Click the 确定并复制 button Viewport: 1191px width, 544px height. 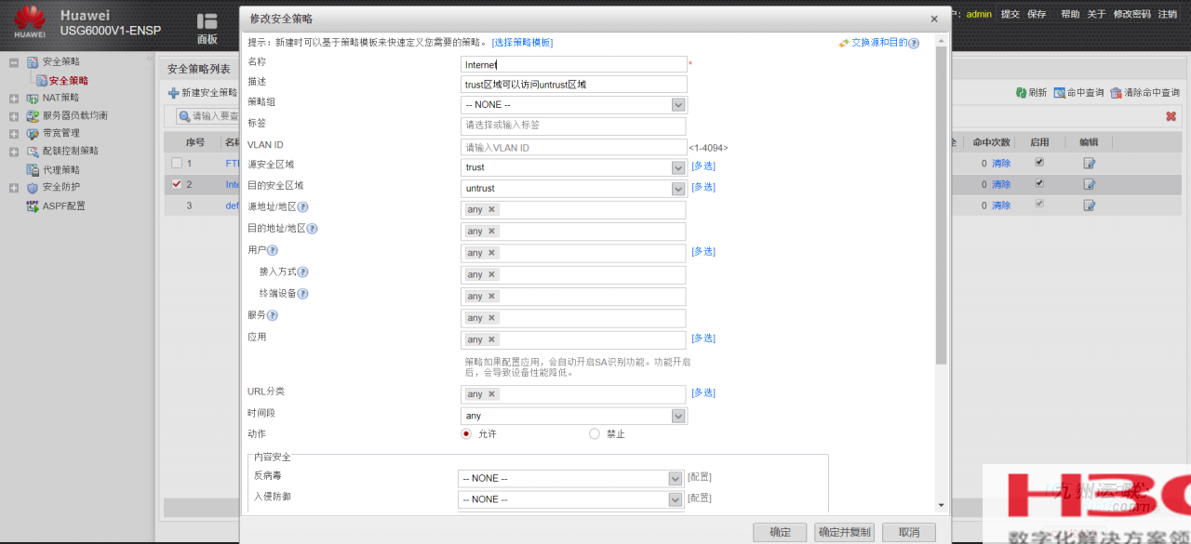point(844,532)
